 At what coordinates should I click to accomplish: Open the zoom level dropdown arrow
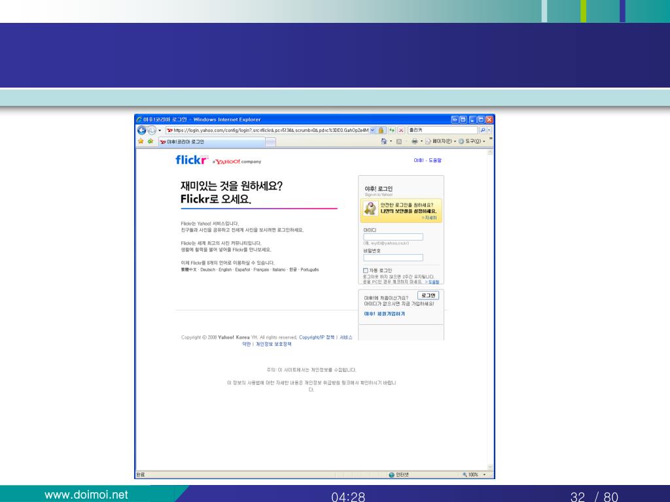coord(485,475)
